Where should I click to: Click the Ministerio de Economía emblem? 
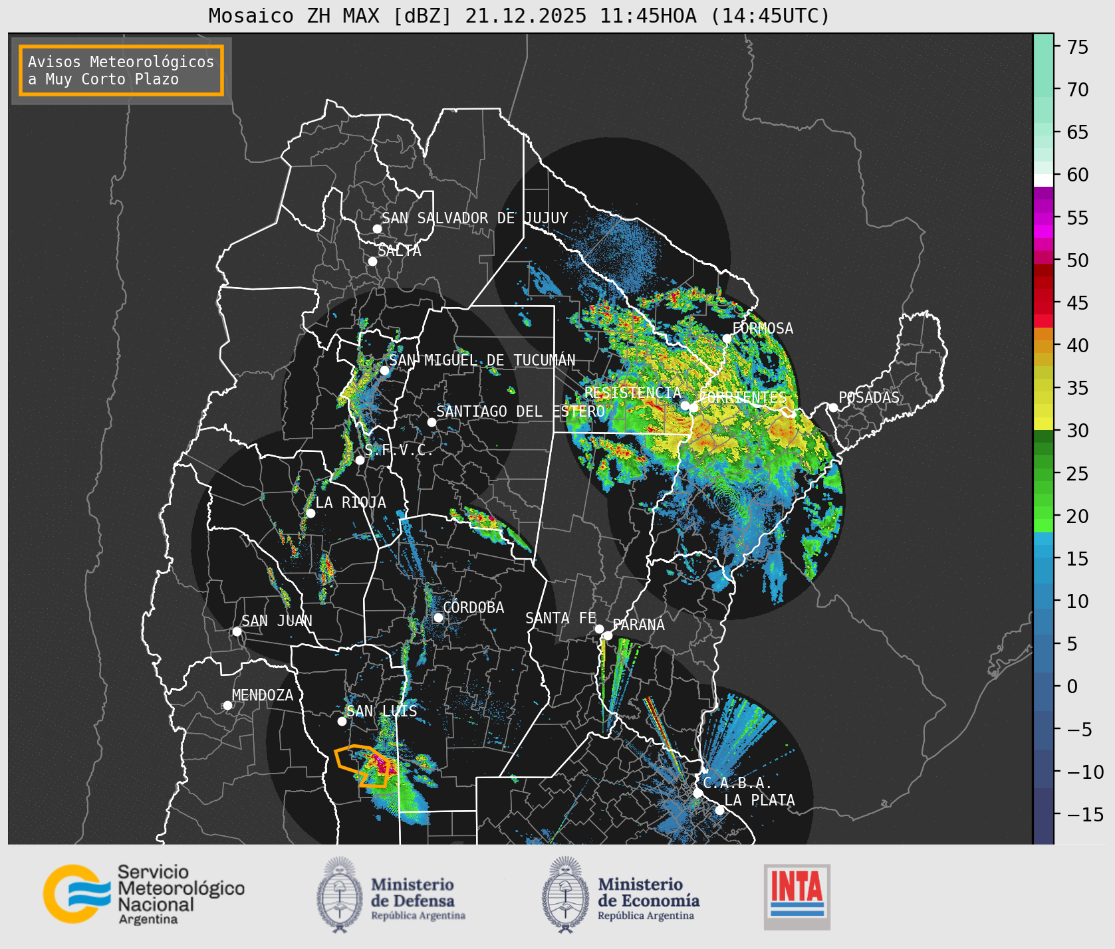point(566,895)
